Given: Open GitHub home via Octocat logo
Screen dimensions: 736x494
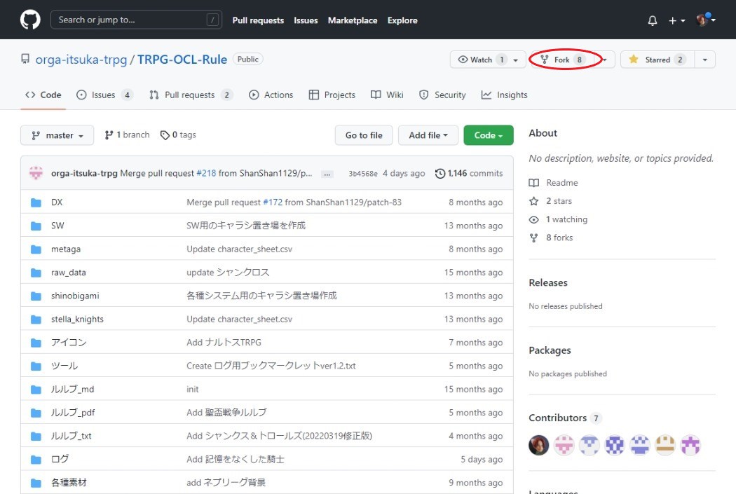Looking at the screenshot, I should pos(30,20).
